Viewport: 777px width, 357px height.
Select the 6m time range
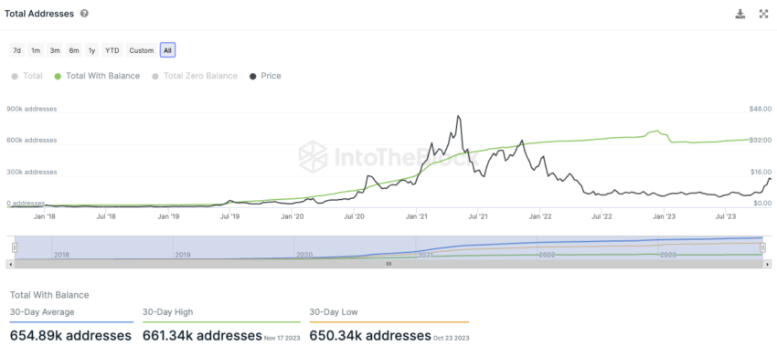point(74,50)
